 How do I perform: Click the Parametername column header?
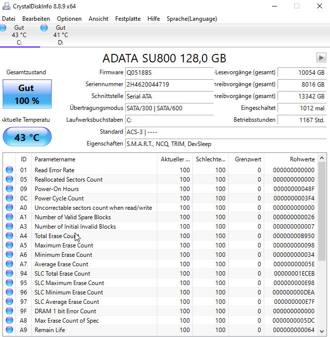pos(94,159)
